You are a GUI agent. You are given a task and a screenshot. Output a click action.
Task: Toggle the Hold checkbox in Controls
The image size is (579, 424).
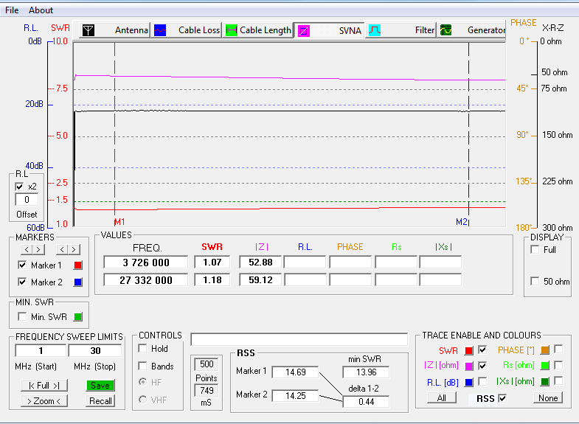(x=143, y=349)
